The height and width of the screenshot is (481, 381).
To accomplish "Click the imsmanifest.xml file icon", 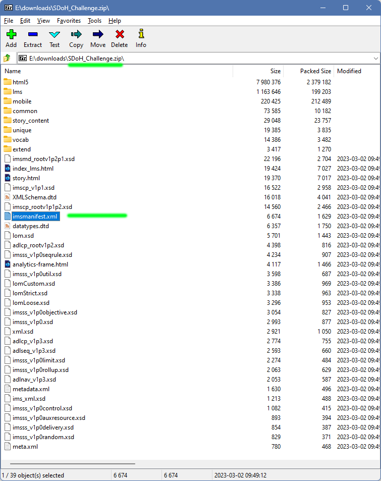I will pos(8,216).
